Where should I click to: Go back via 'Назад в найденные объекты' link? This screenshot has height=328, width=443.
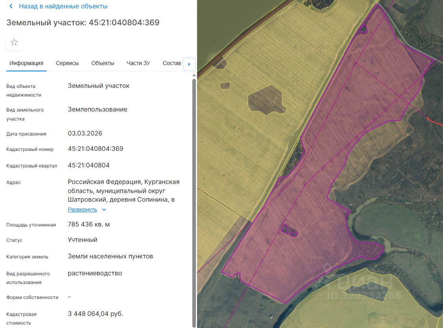click(x=63, y=6)
